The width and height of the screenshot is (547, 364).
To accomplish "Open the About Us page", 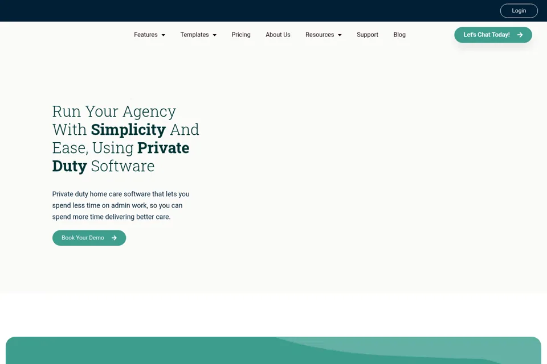I will point(277,35).
